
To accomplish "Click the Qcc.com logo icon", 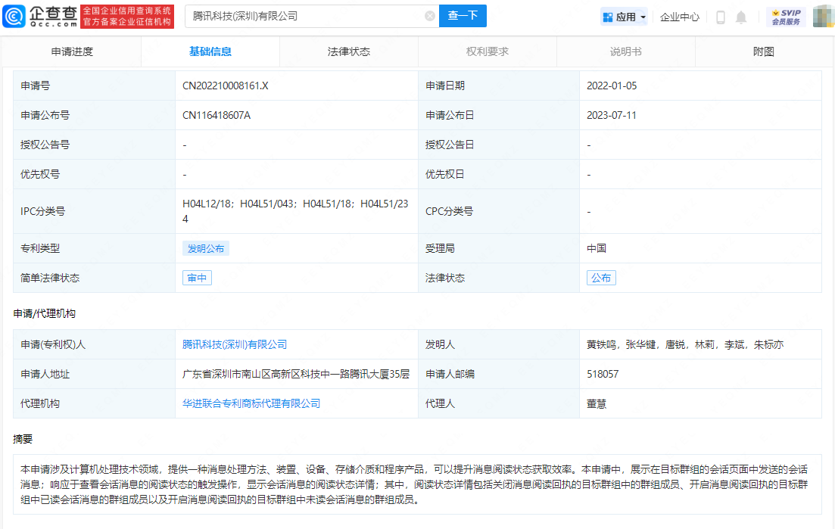I will click(x=14, y=16).
